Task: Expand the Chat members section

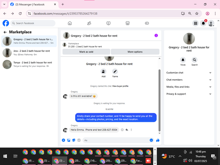Action: point(189,80)
